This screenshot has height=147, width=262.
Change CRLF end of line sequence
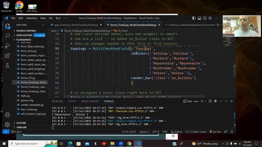tap(165, 131)
